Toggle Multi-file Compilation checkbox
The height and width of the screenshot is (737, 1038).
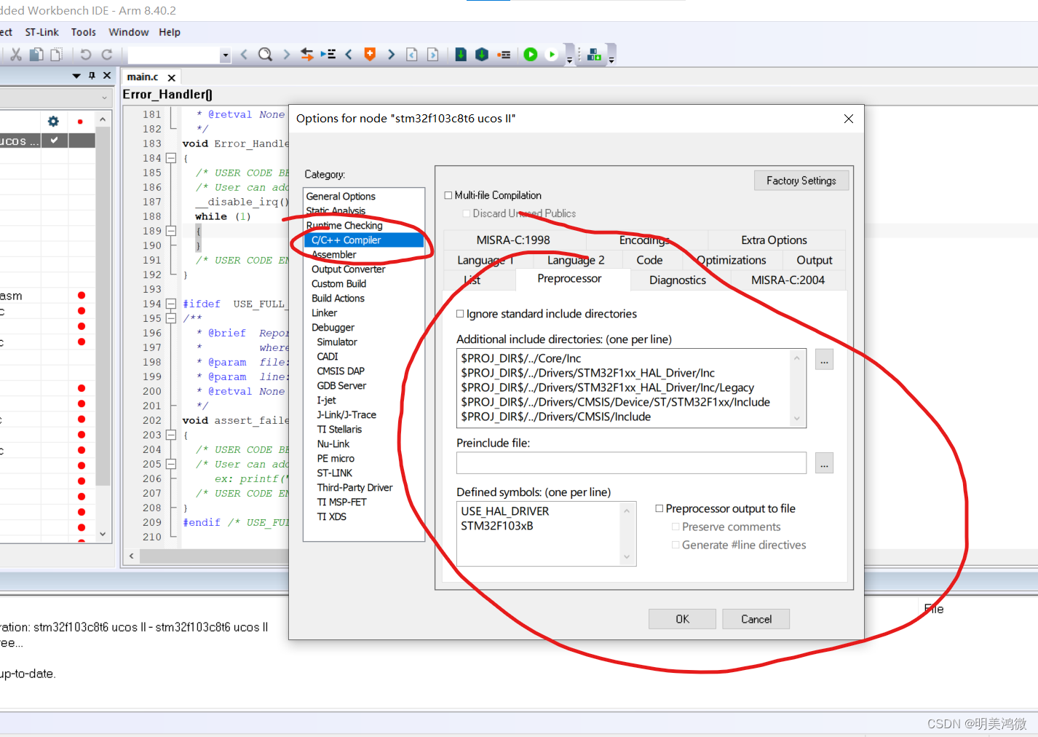click(448, 195)
